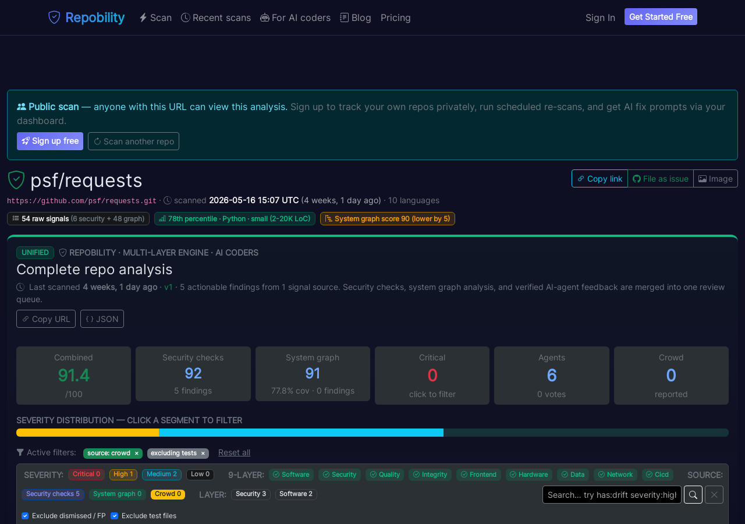Visit the Blog from the top navigation
Image resolution: width=745 pixels, height=524 pixels.
pos(356,17)
